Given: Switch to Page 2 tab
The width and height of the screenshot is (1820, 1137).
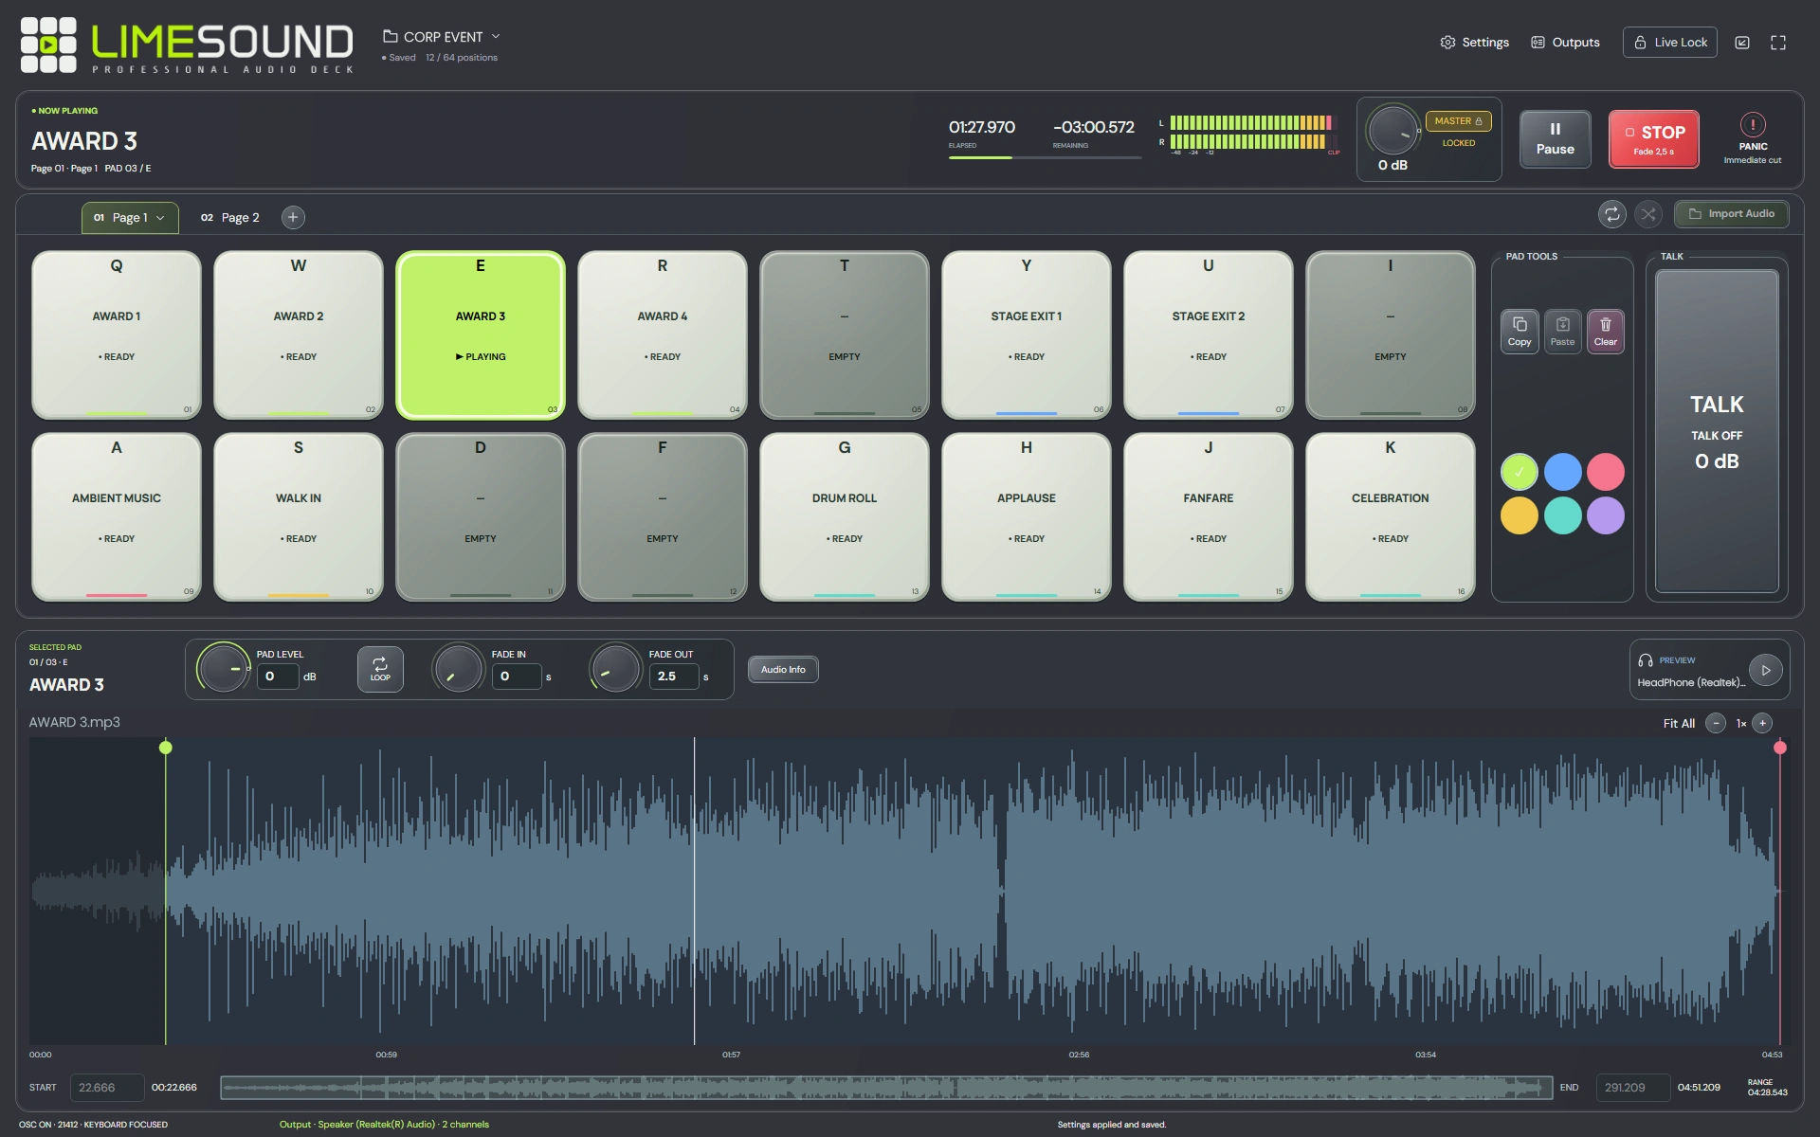Looking at the screenshot, I should [230, 218].
